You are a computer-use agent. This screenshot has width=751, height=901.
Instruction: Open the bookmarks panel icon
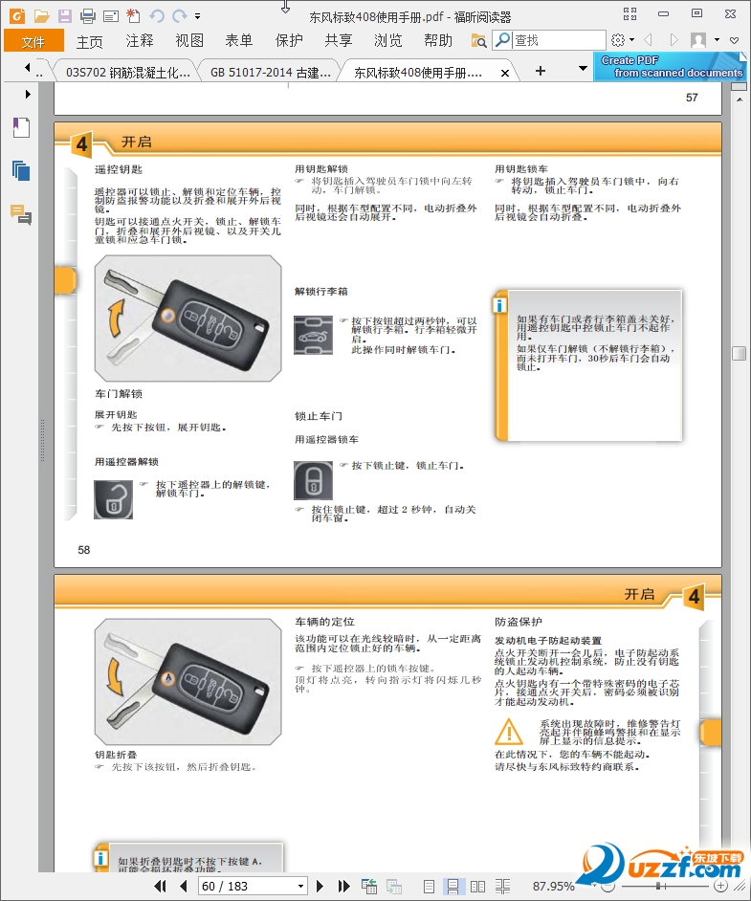(x=21, y=127)
